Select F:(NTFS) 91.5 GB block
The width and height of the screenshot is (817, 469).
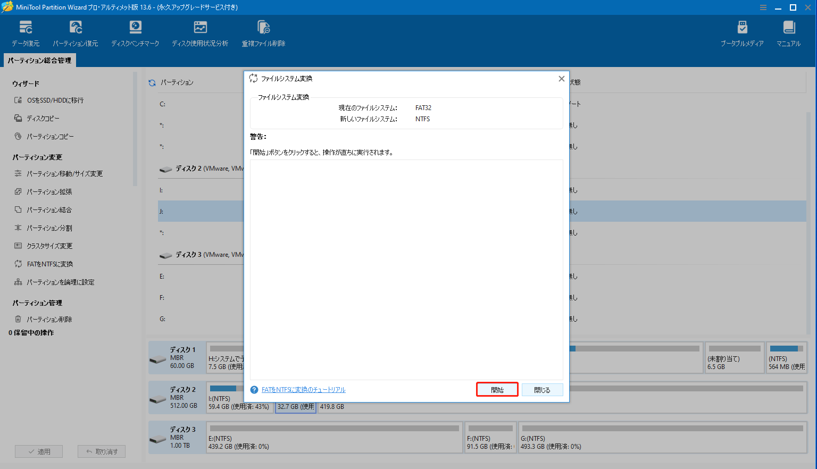[x=490, y=437]
